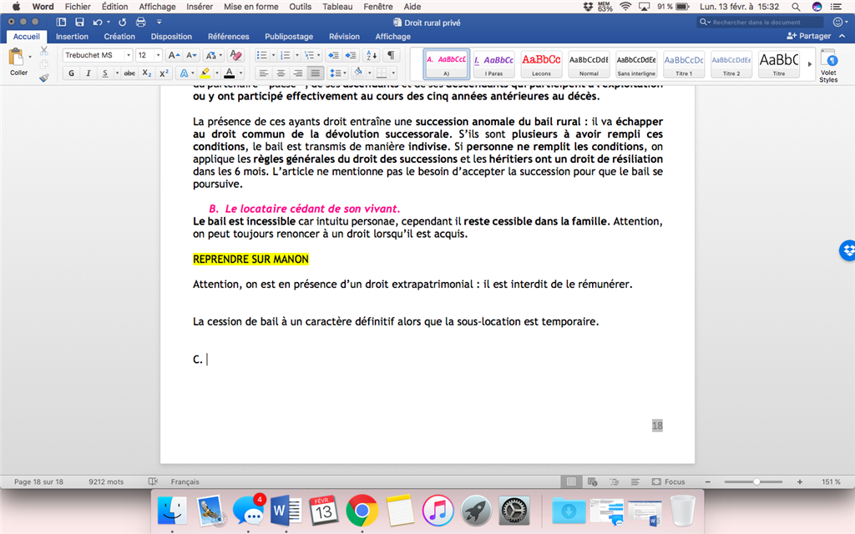Image resolution: width=855 pixels, height=534 pixels.
Task: Increase font size with A-up icon
Action: (x=174, y=55)
